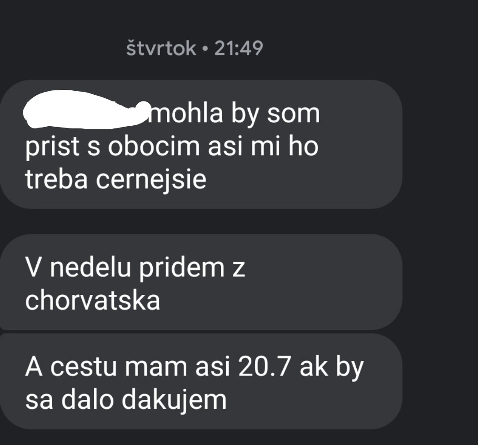Tap the text 'ak by' in last bubble
This screenshot has height=445, width=478.
332,367
